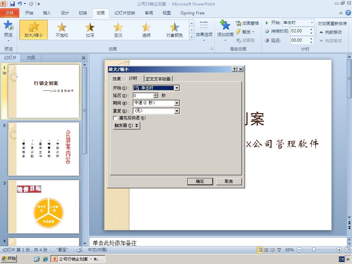Select the Lighten (变淡) animation effect
352x264 pixels.
pyautogui.click(x=118, y=30)
